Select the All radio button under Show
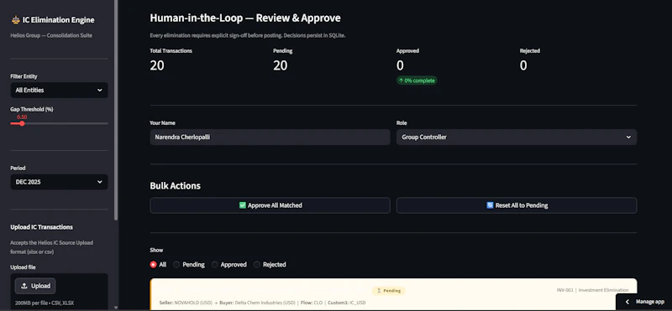The height and width of the screenshot is (311, 672). 153,264
